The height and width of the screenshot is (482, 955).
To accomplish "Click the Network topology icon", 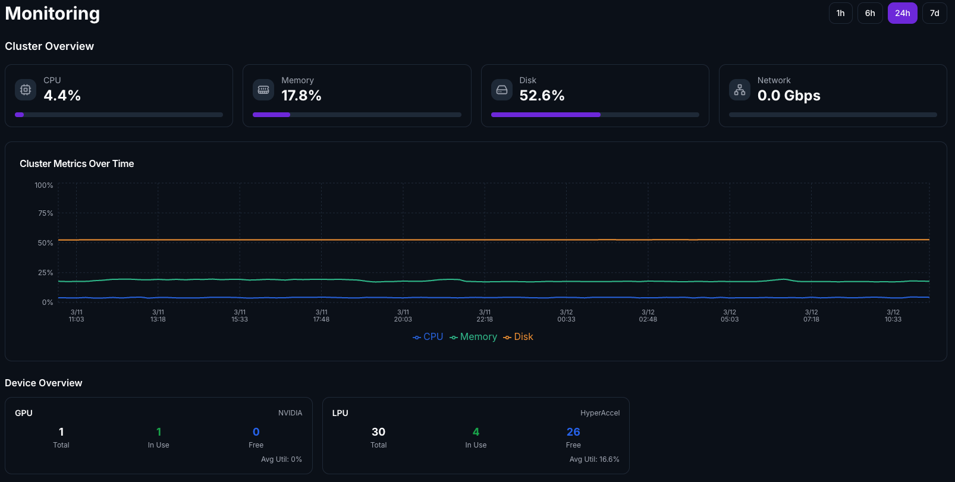I will point(740,90).
